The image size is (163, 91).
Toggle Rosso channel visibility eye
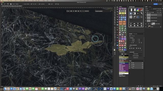[x=129, y=65]
